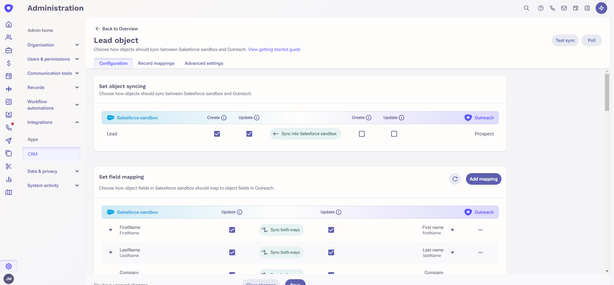This screenshot has width=614, height=285.
Task: Click the page vertical scrollbar thumb
Action: tap(607, 92)
